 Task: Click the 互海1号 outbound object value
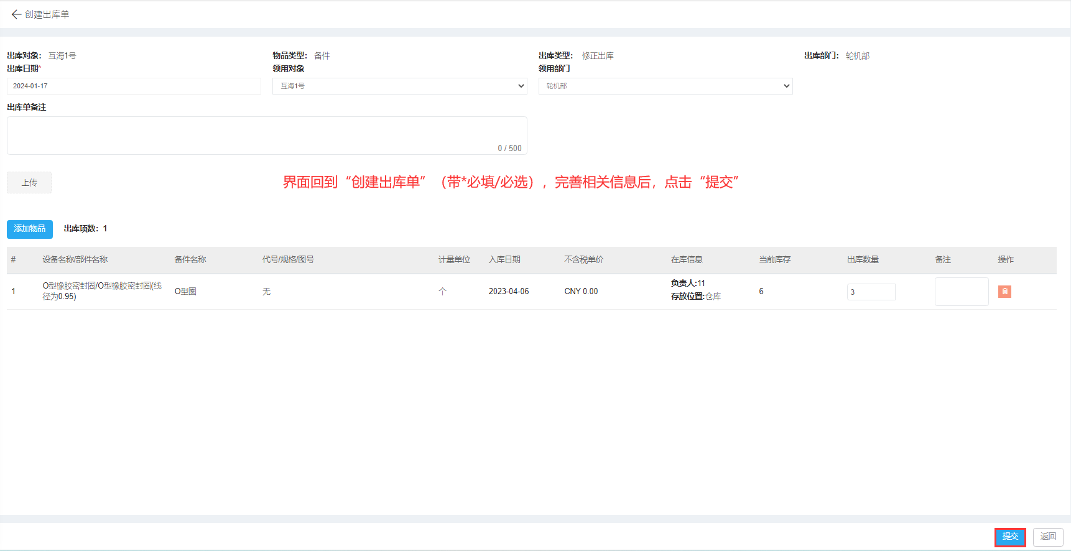[x=62, y=56]
